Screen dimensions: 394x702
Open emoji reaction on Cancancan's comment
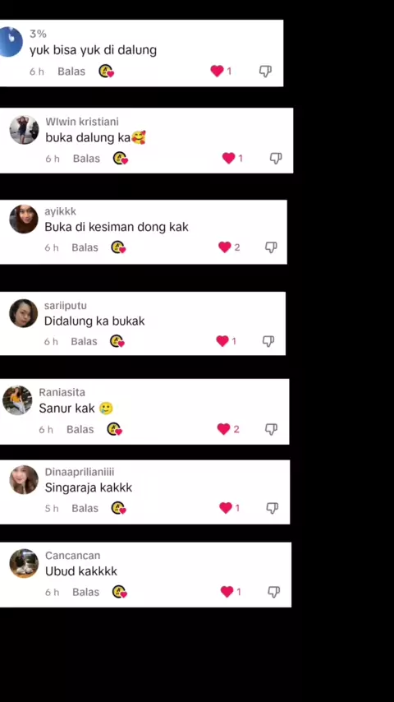click(119, 592)
